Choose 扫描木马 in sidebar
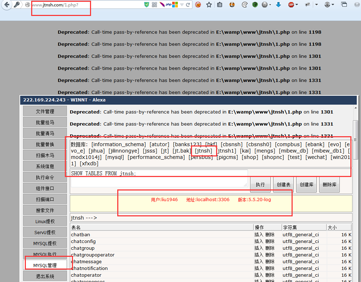Viewport: 361px width, 282px height. click(x=45, y=155)
